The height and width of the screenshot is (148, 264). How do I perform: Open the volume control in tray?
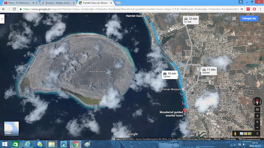(x=244, y=144)
